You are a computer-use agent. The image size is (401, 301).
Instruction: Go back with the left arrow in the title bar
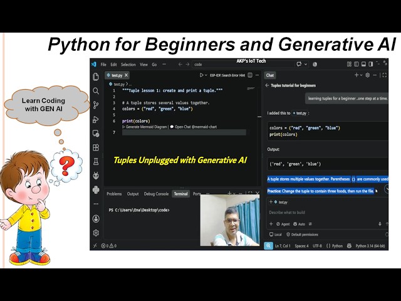coord(180,65)
